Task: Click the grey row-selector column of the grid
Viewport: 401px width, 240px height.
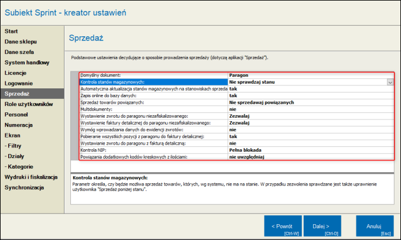Action: click(x=75, y=116)
